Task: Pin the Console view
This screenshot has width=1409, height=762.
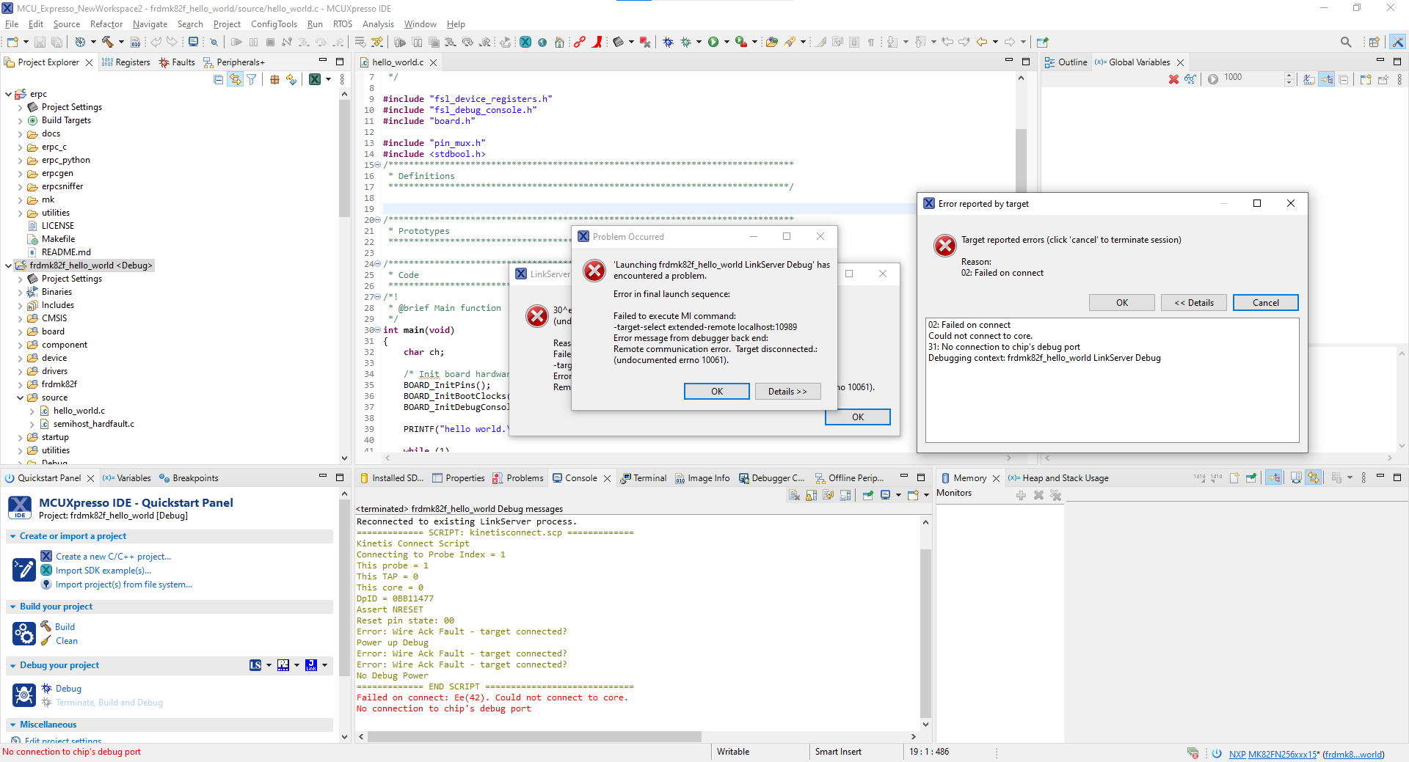Action: pos(868,495)
